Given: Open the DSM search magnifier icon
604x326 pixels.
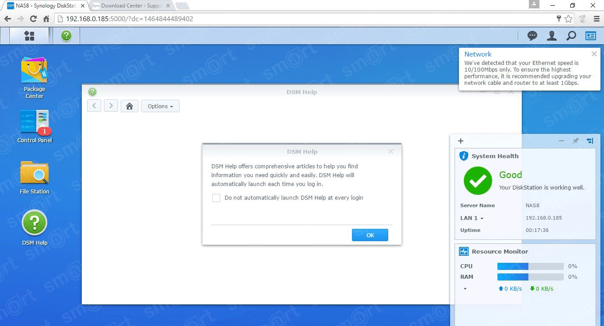Looking at the screenshot, I should tap(571, 36).
